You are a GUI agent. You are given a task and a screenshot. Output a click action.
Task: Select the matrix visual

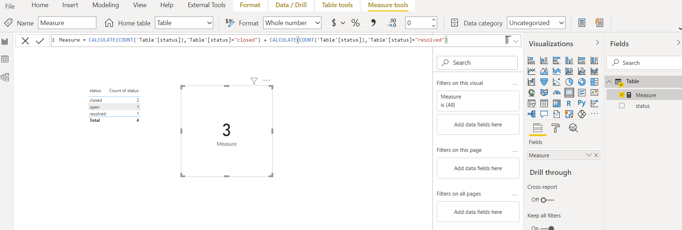[557, 104]
